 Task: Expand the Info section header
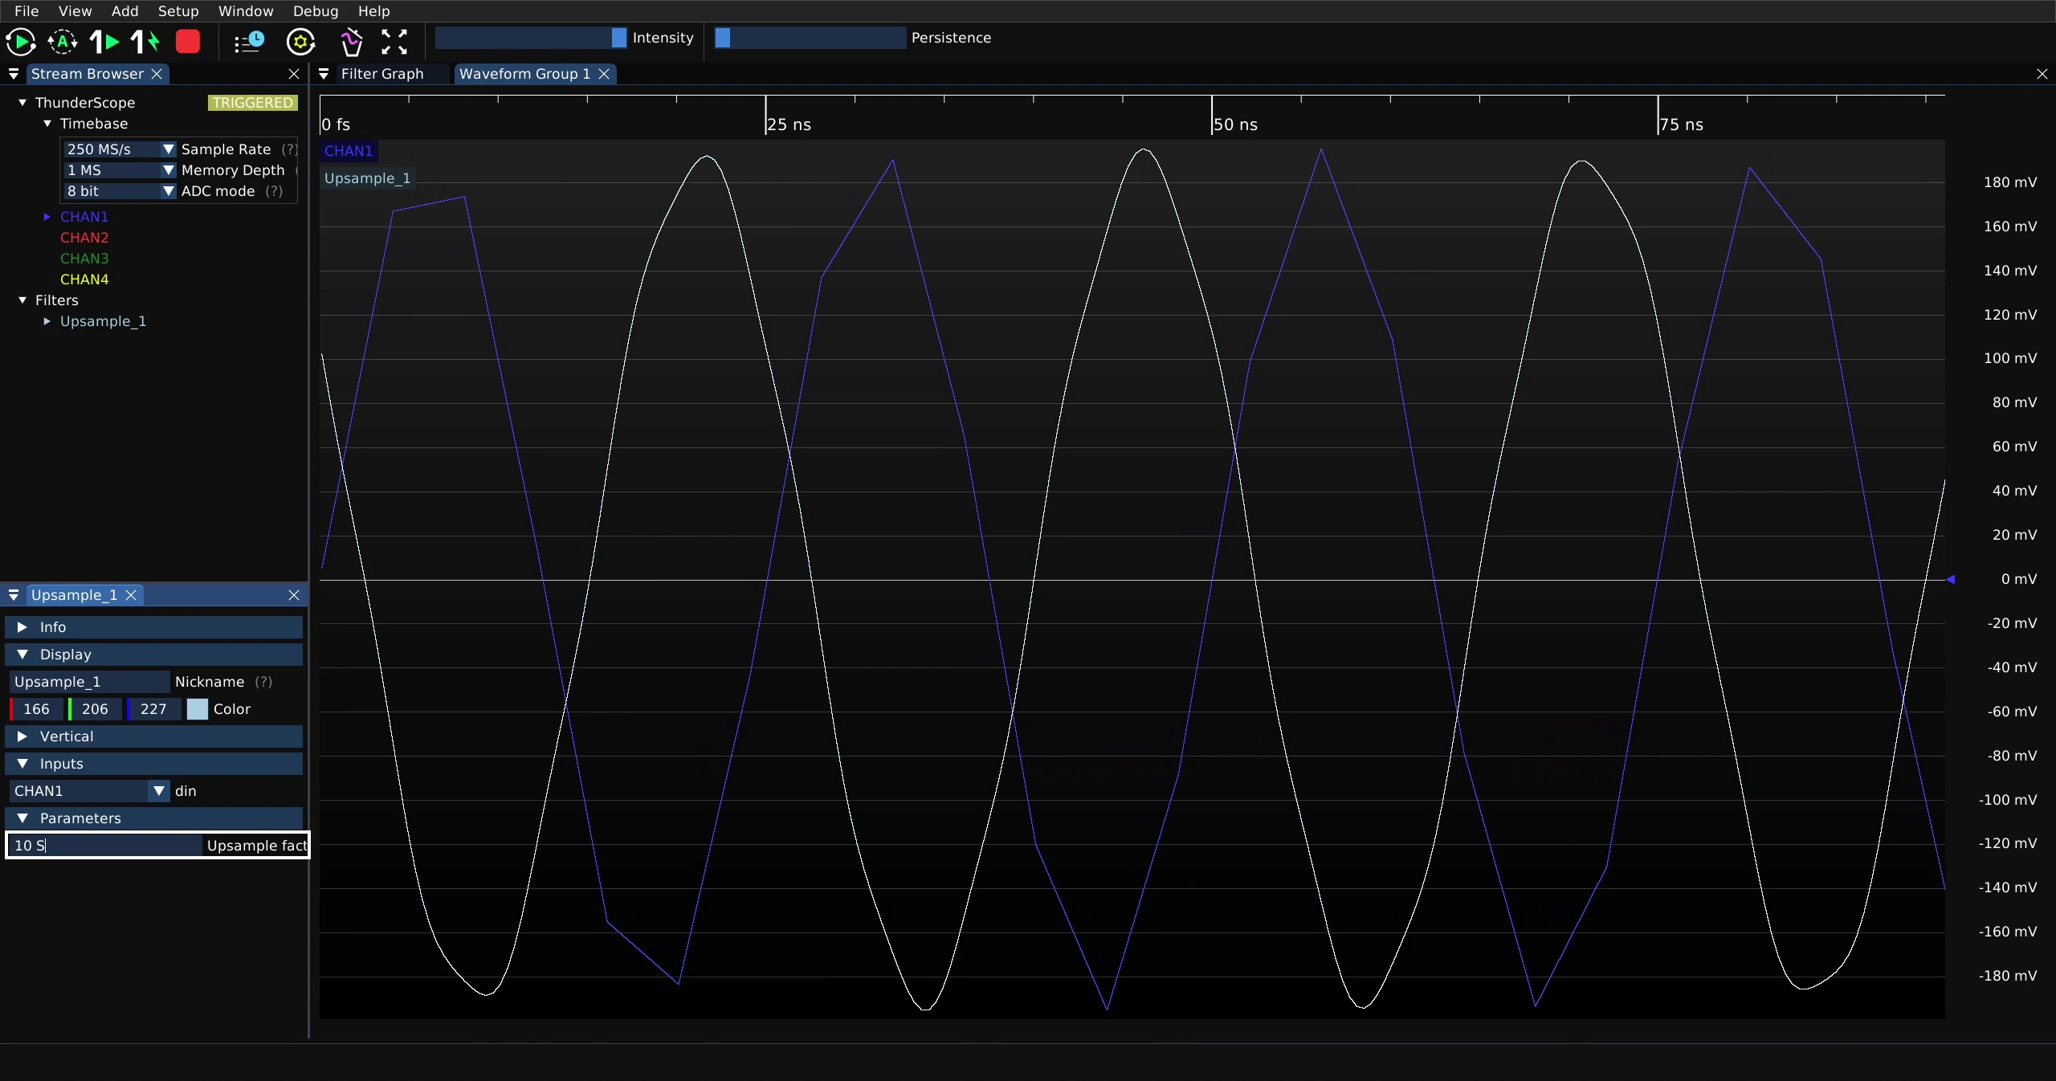tap(153, 627)
